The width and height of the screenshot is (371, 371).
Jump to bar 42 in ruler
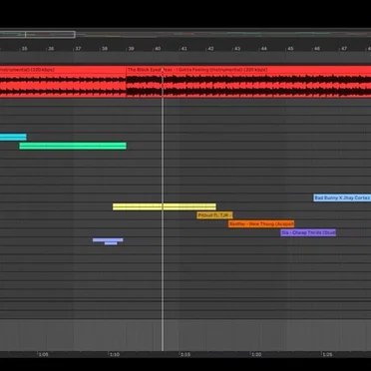point(210,49)
